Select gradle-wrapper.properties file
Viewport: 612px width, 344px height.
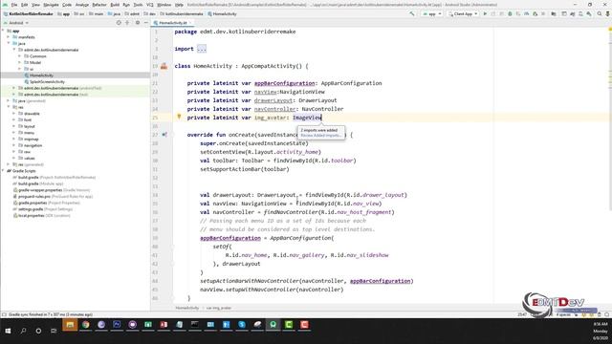40,190
